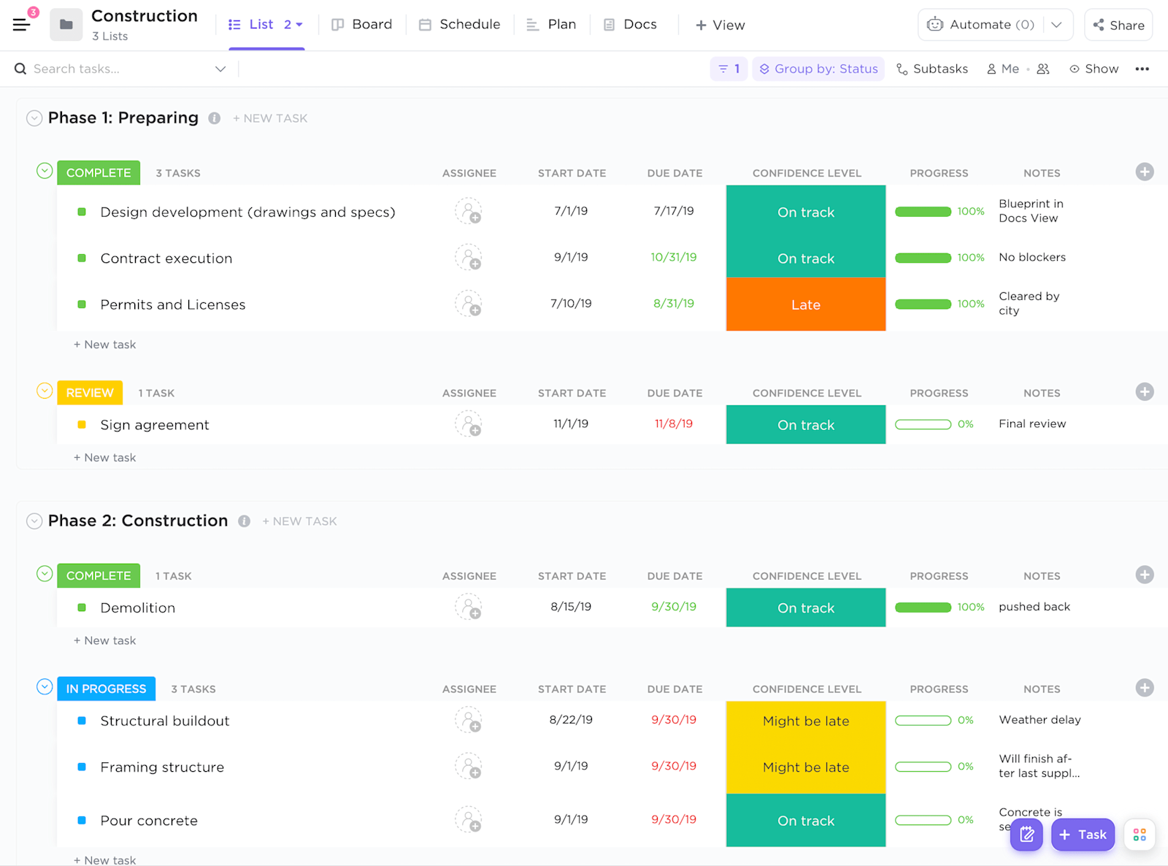Open the ellipsis menu at the toolbar's right end

pos(1142,69)
